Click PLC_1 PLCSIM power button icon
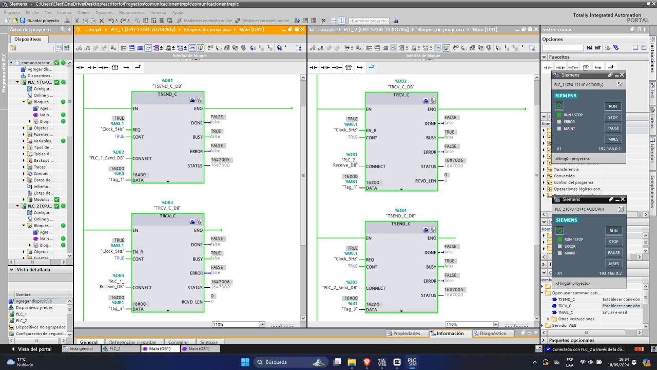This screenshot has width=657, height=370. click(x=559, y=106)
